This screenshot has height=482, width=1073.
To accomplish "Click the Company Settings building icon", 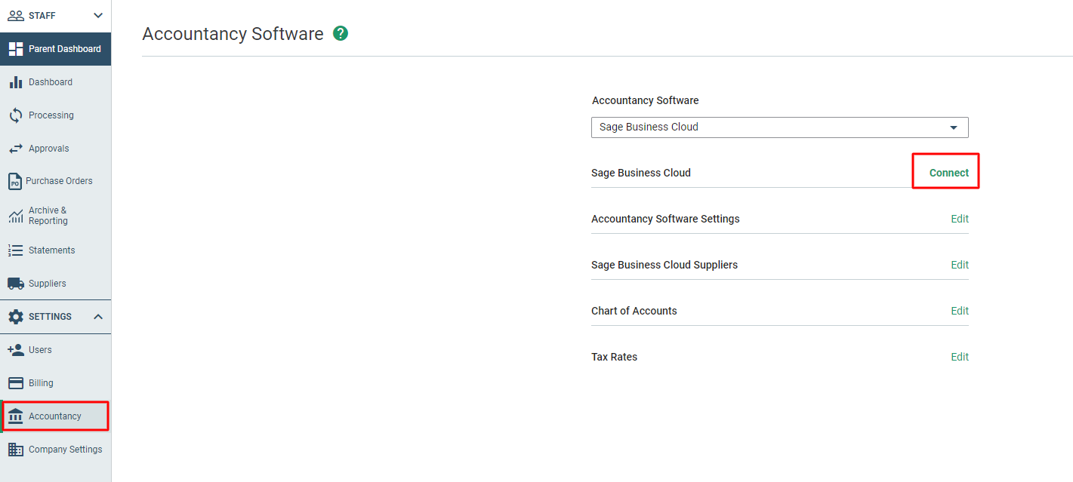I will (15, 450).
